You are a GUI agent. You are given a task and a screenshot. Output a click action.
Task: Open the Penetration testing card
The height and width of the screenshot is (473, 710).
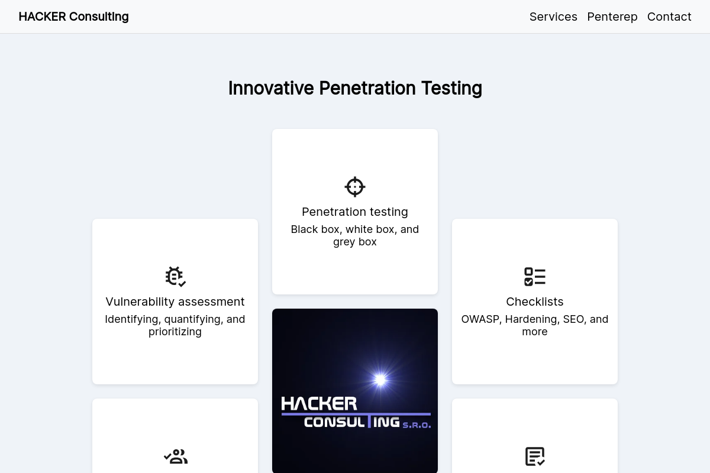tap(354, 211)
